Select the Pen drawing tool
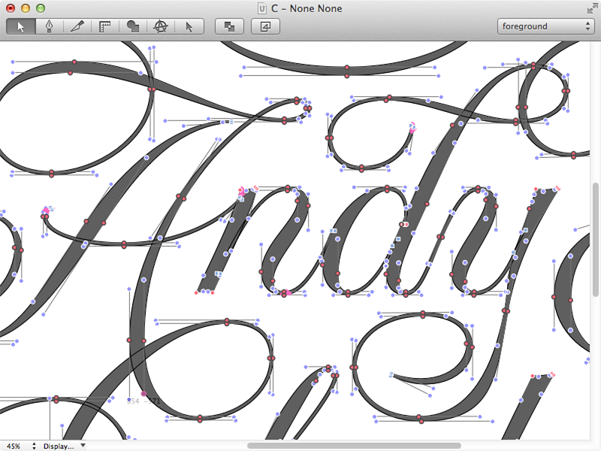Viewport: 601px width, 451px height. coord(49,26)
